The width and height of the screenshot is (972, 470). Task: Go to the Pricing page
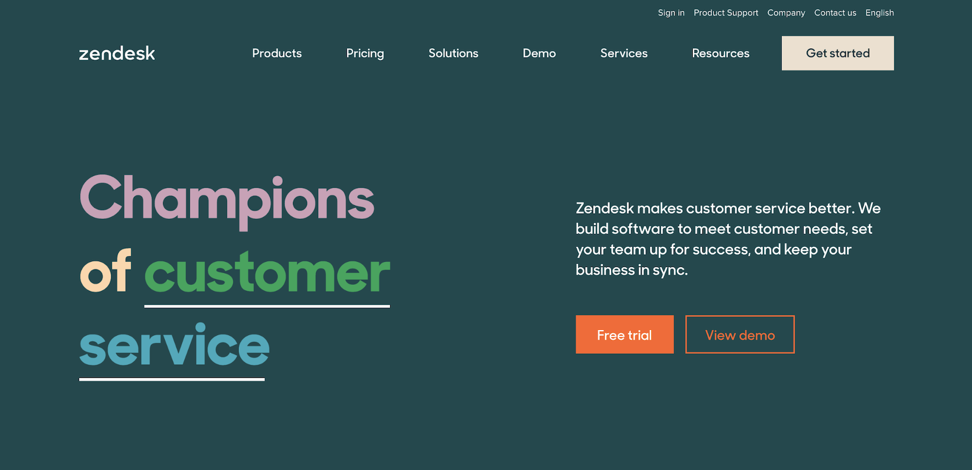pyautogui.click(x=365, y=53)
